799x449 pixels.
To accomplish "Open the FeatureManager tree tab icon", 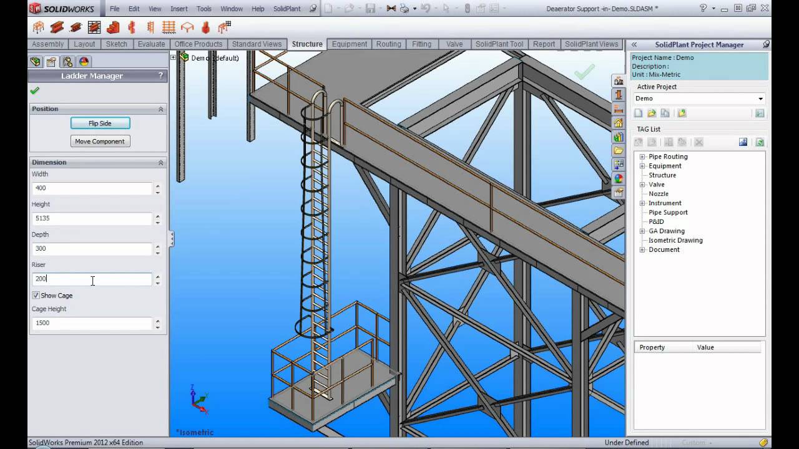I will [x=36, y=62].
